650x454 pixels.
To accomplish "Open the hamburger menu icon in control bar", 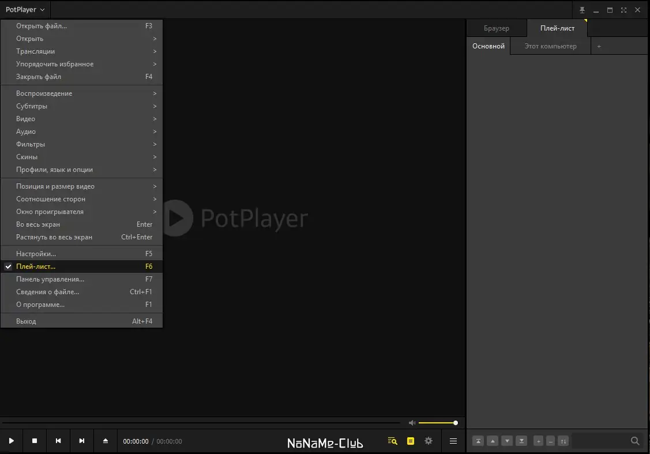I will click(453, 441).
